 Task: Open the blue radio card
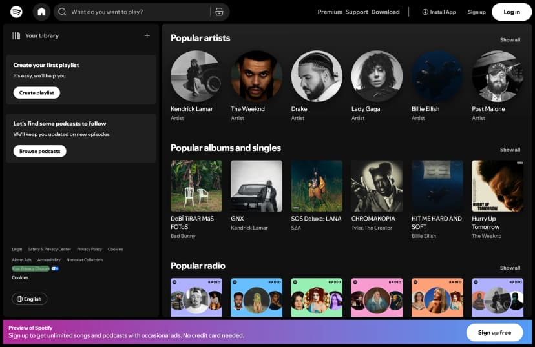click(257, 297)
